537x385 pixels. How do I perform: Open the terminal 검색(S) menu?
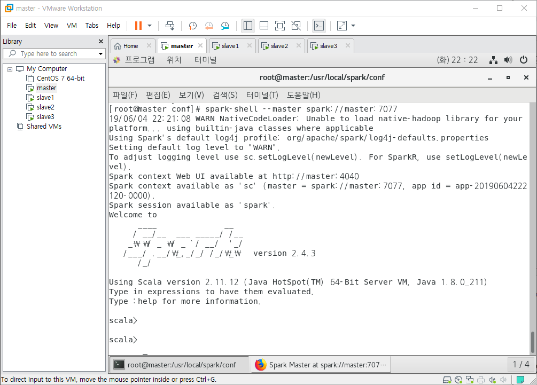tap(225, 95)
